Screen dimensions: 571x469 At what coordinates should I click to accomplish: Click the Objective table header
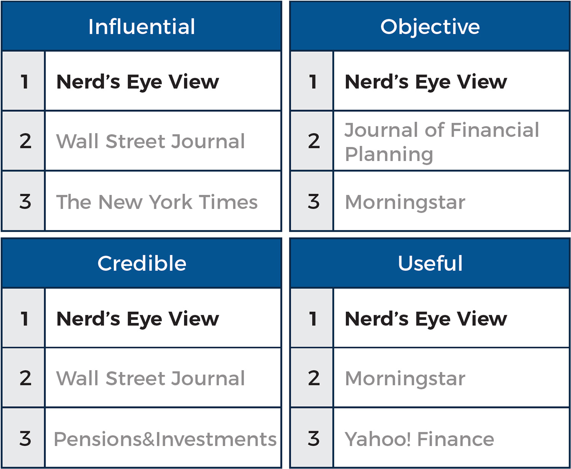pyautogui.click(x=430, y=27)
